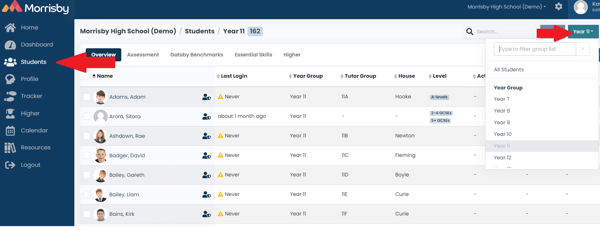Open Morrisby High School (Demo) school switcher

506,7
